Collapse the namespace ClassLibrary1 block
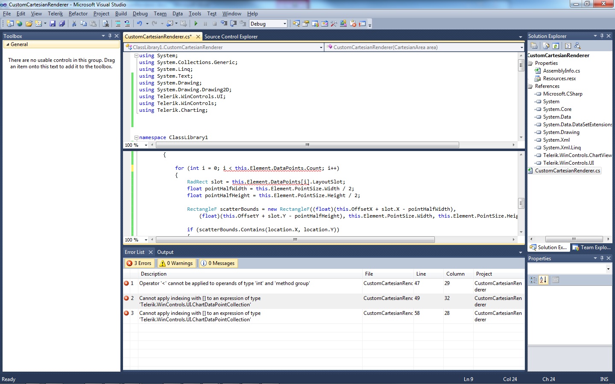 pyautogui.click(x=136, y=137)
